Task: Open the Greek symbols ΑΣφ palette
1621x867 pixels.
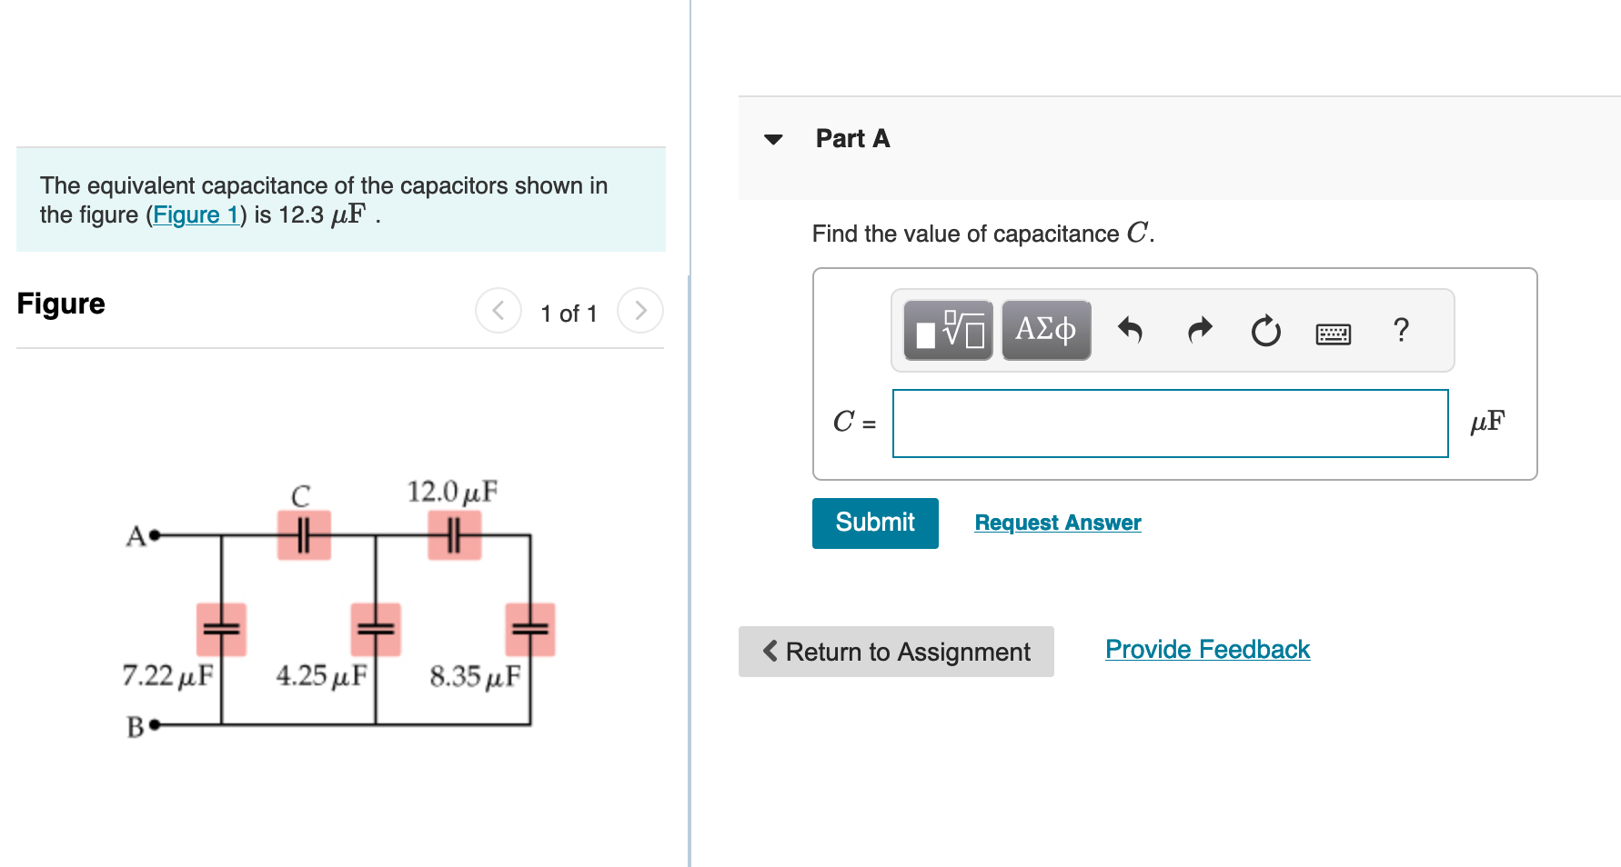Action: [x=1045, y=330]
